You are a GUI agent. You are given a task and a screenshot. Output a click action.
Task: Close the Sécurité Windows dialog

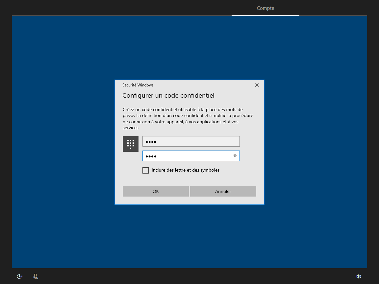click(x=257, y=85)
